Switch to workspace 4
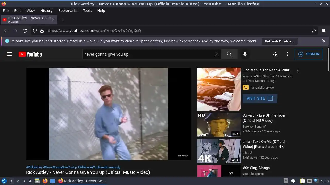Screen dimensions: 330x185 [x=30, y=181]
